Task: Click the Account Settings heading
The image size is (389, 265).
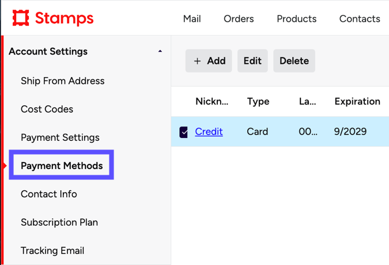Action: pos(48,52)
